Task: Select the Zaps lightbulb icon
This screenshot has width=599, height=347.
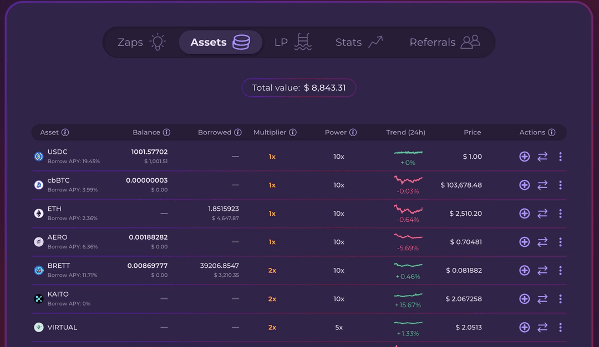Action: 158,42
